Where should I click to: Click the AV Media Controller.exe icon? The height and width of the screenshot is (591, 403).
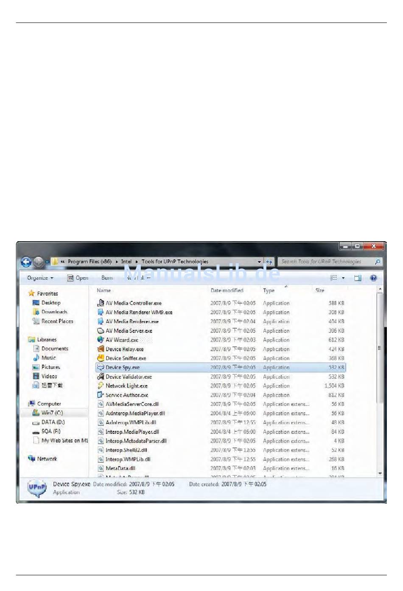[x=101, y=303]
